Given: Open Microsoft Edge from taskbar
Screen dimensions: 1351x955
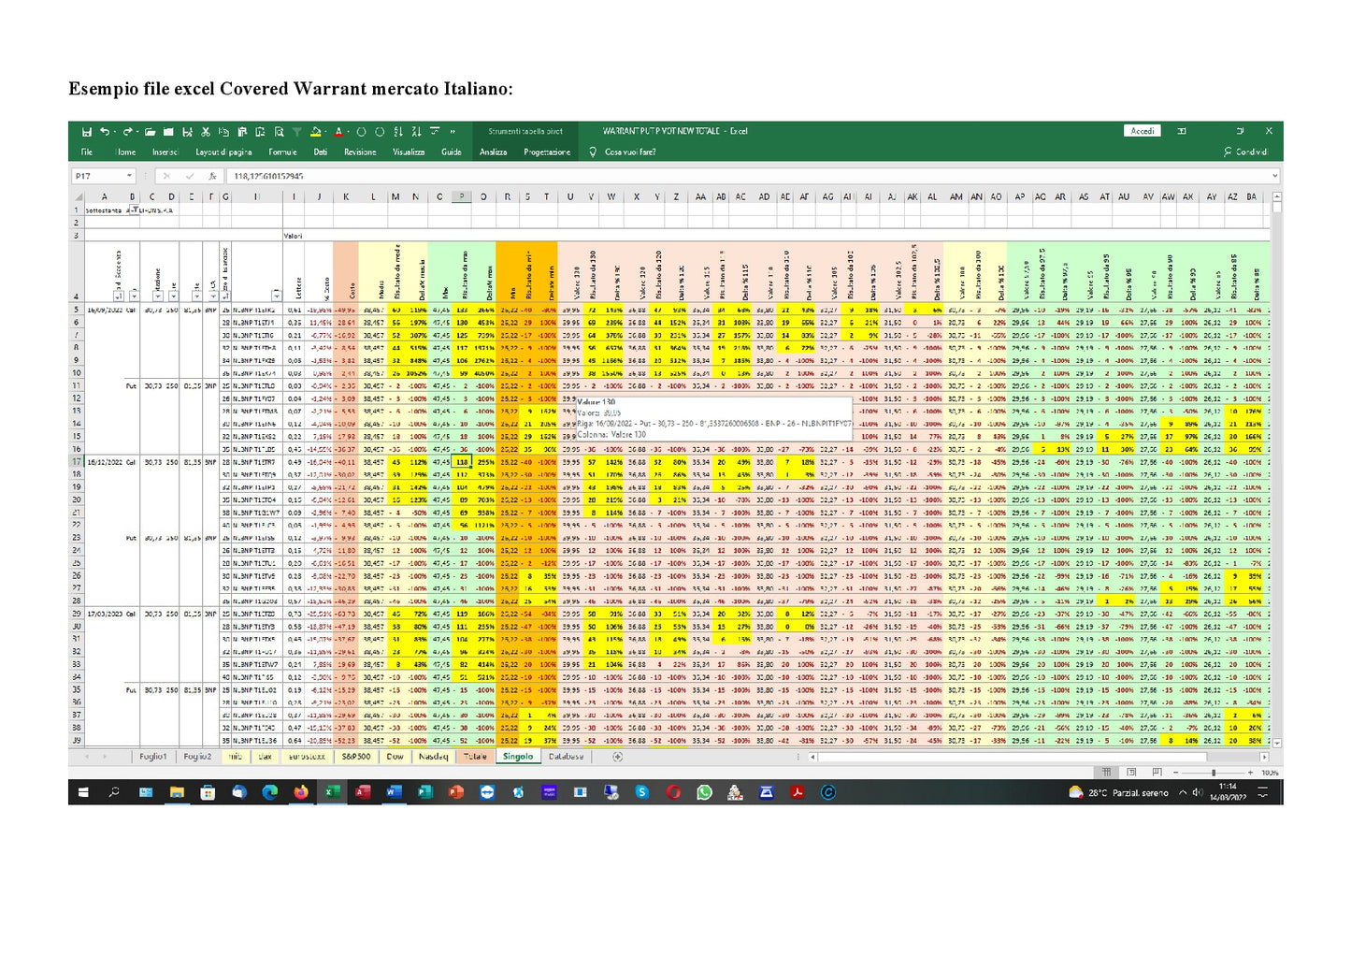Looking at the screenshot, I should pos(269,792).
